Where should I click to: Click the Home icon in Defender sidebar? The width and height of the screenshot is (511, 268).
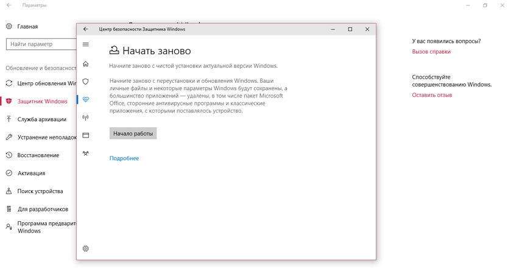point(86,64)
